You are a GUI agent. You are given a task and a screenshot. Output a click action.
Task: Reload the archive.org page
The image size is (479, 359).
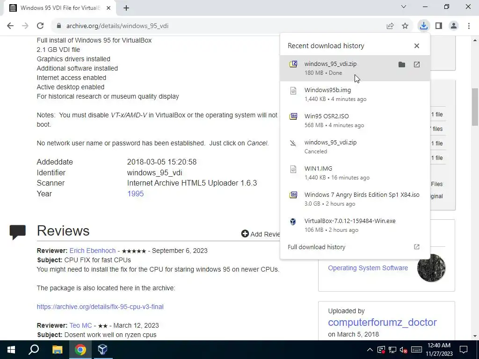click(40, 26)
